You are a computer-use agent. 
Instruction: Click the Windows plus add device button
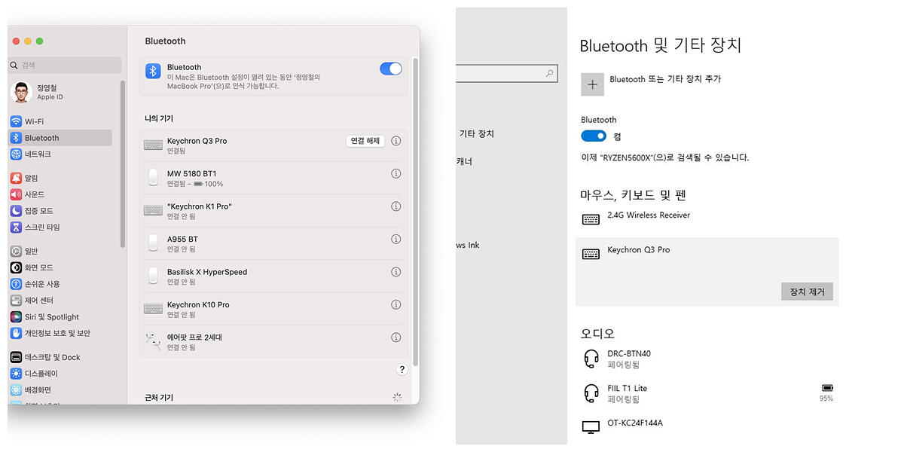click(593, 84)
